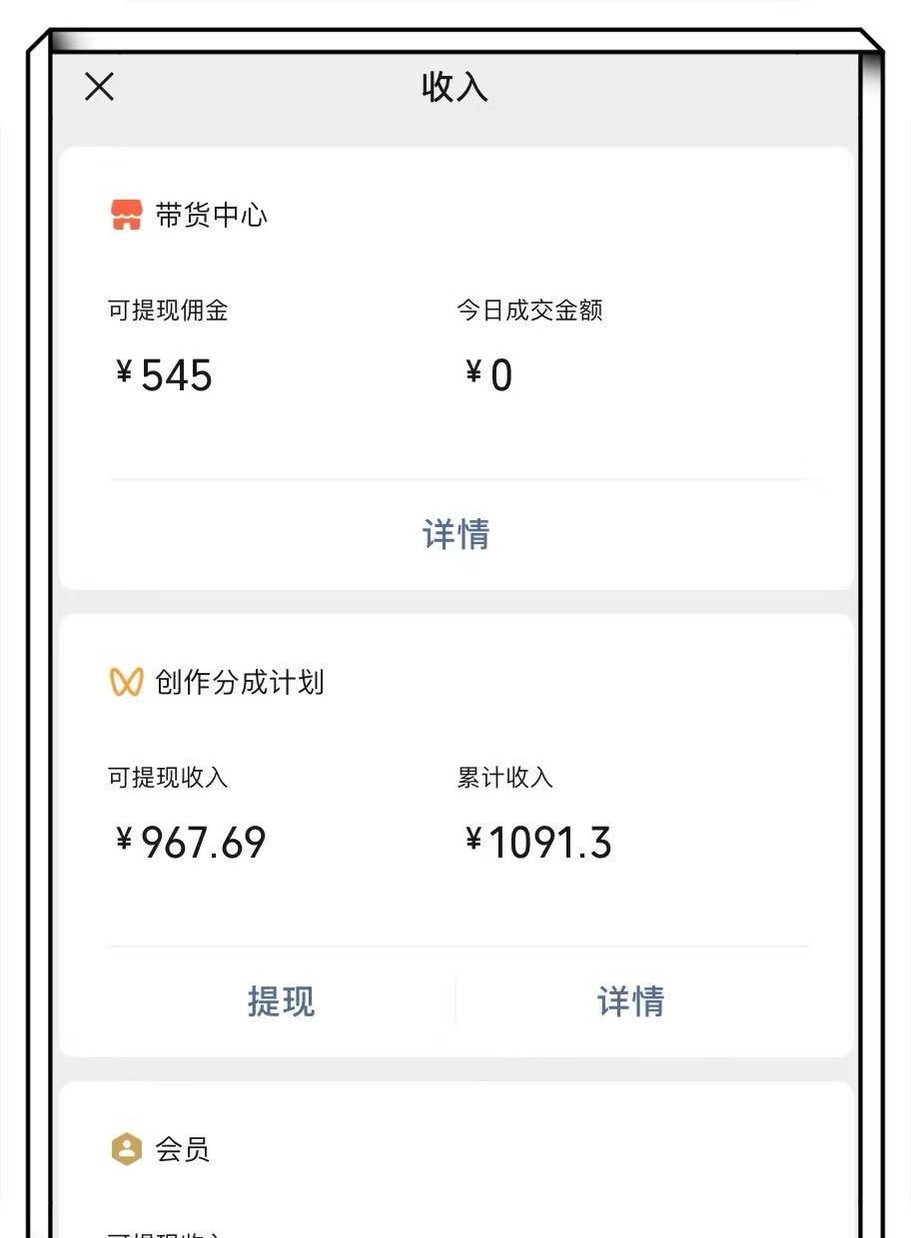Click the gold 会员 hexagon icon
This screenshot has height=1238, width=911.
click(126, 1149)
